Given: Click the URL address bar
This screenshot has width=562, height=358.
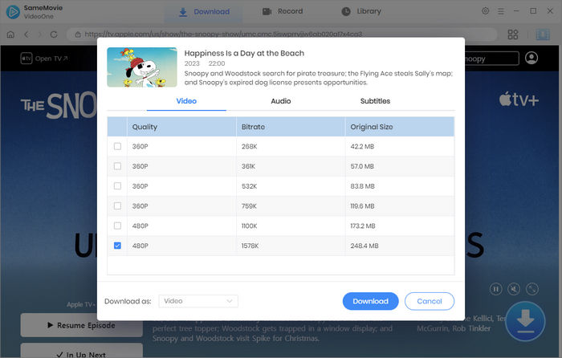Looking at the screenshot, I should [x=282, y=35].
